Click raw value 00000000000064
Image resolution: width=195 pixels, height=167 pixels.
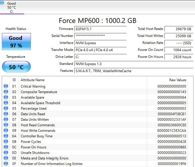tap(172, 97)
